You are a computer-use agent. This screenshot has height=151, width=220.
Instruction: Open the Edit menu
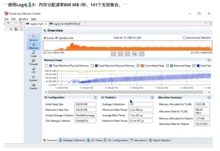[x=13, y=19]
